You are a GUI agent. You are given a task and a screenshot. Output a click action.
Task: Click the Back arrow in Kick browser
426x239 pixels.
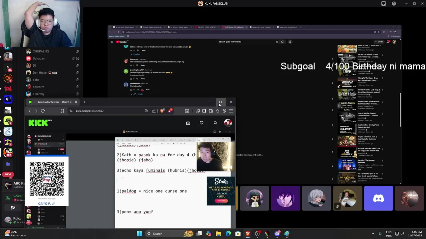(30, 111)
